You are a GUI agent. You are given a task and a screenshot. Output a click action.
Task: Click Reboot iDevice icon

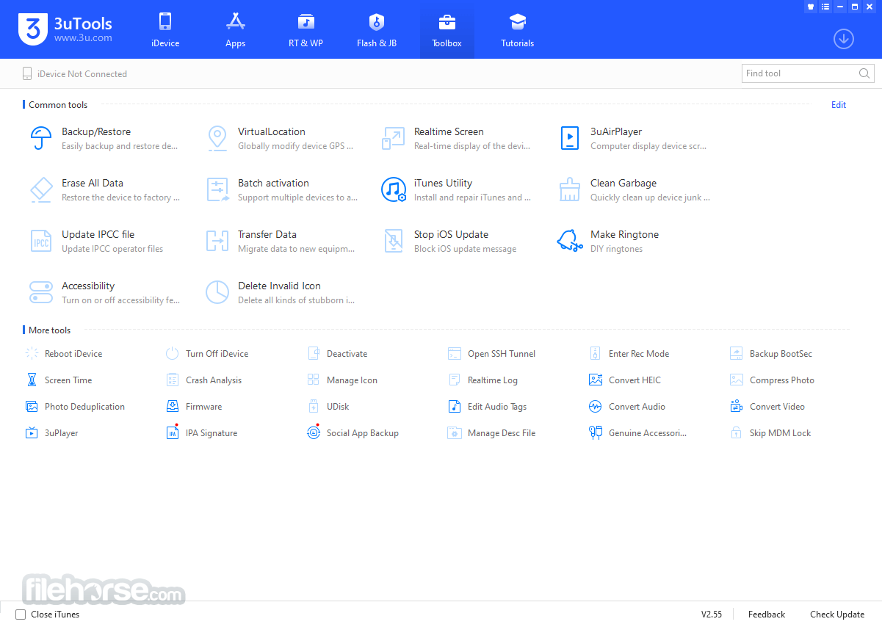pos(32,353)
